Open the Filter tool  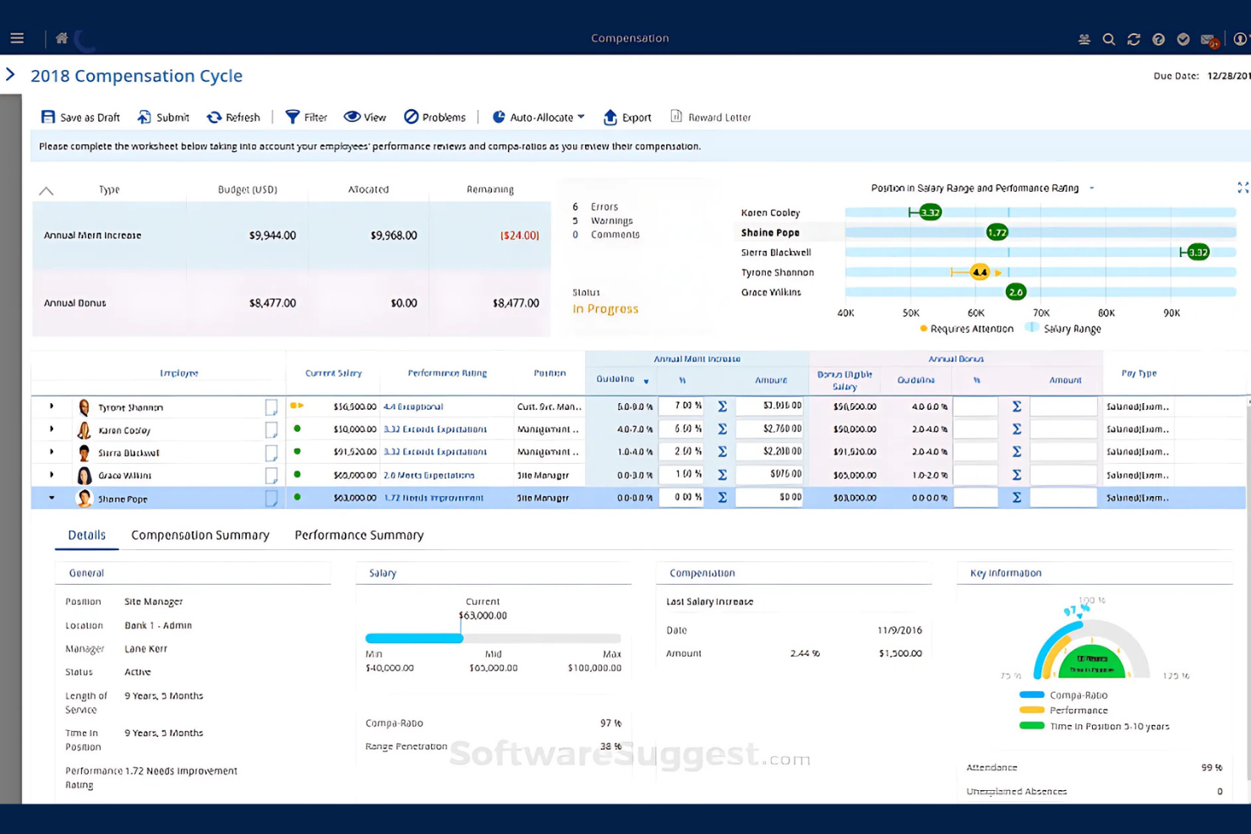306,117
